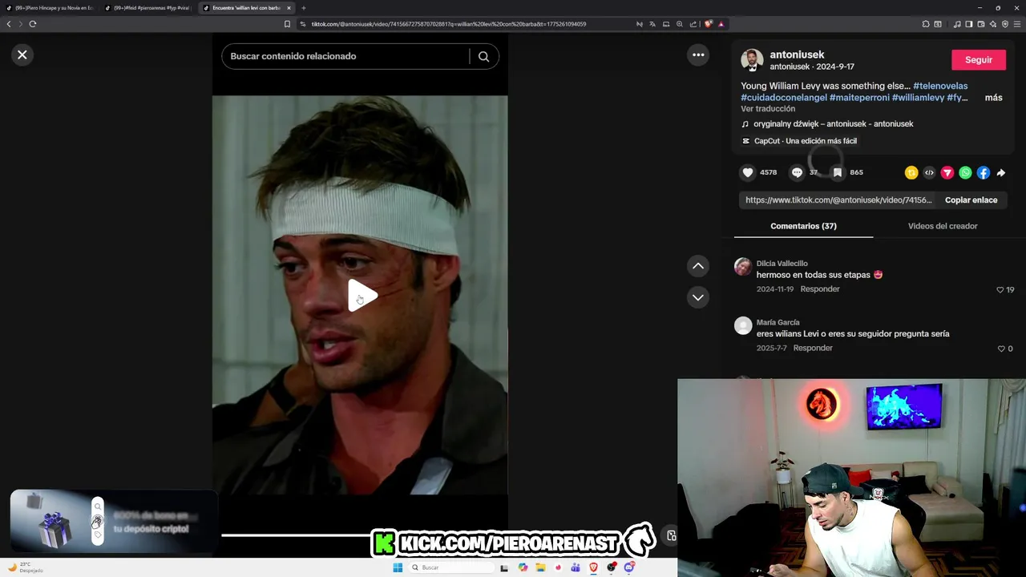Open browser extensions puzzle icon
The image size is (1026, 577).
(926, 24)
